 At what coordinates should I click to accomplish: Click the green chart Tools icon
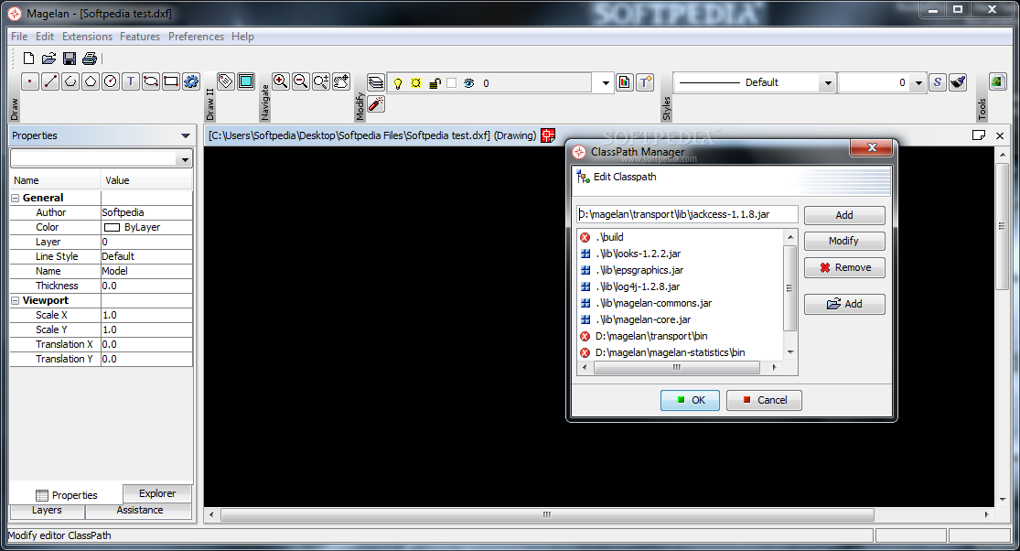[997, 81]
